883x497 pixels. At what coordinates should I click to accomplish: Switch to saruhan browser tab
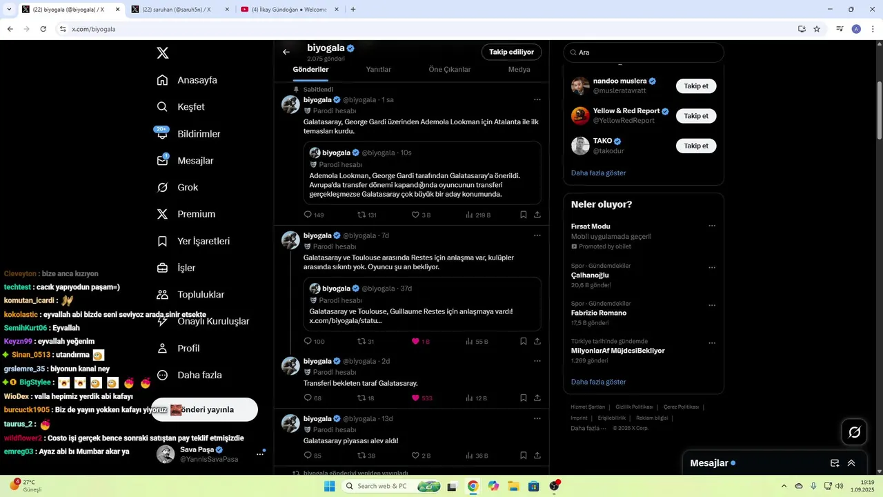tap(179, 10)
